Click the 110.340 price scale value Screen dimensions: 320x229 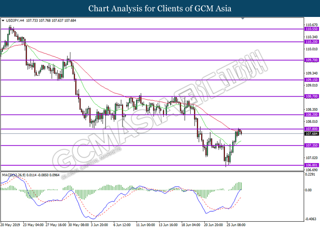(x=312, y=37)
